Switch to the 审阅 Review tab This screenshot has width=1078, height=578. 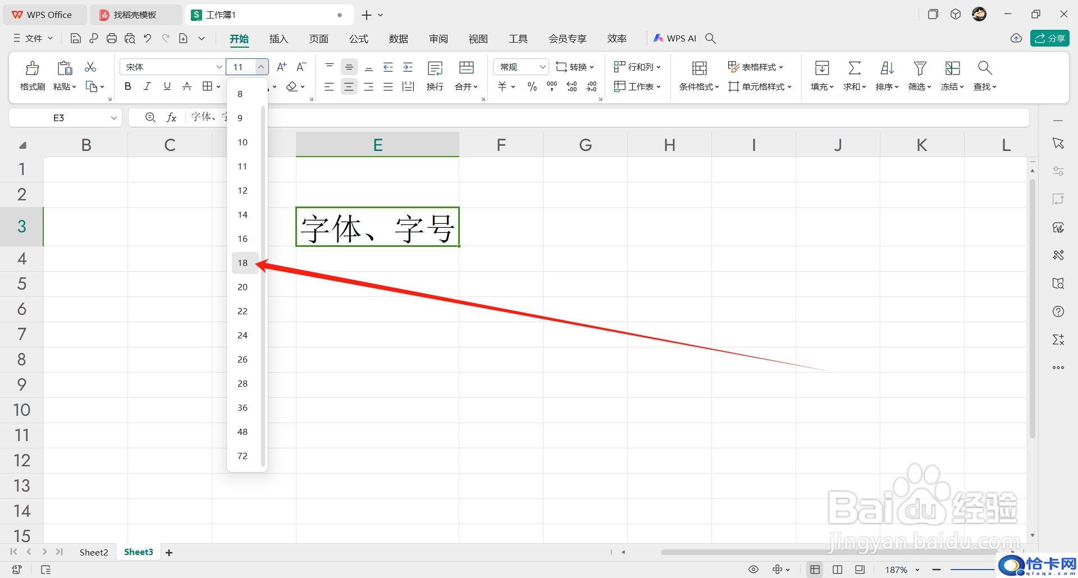click(x=438, y=38)
